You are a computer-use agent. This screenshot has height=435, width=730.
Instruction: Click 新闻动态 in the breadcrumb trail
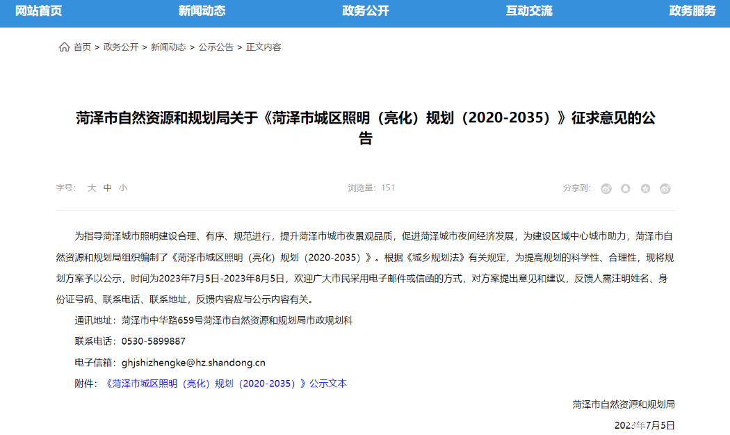(168, 47)
